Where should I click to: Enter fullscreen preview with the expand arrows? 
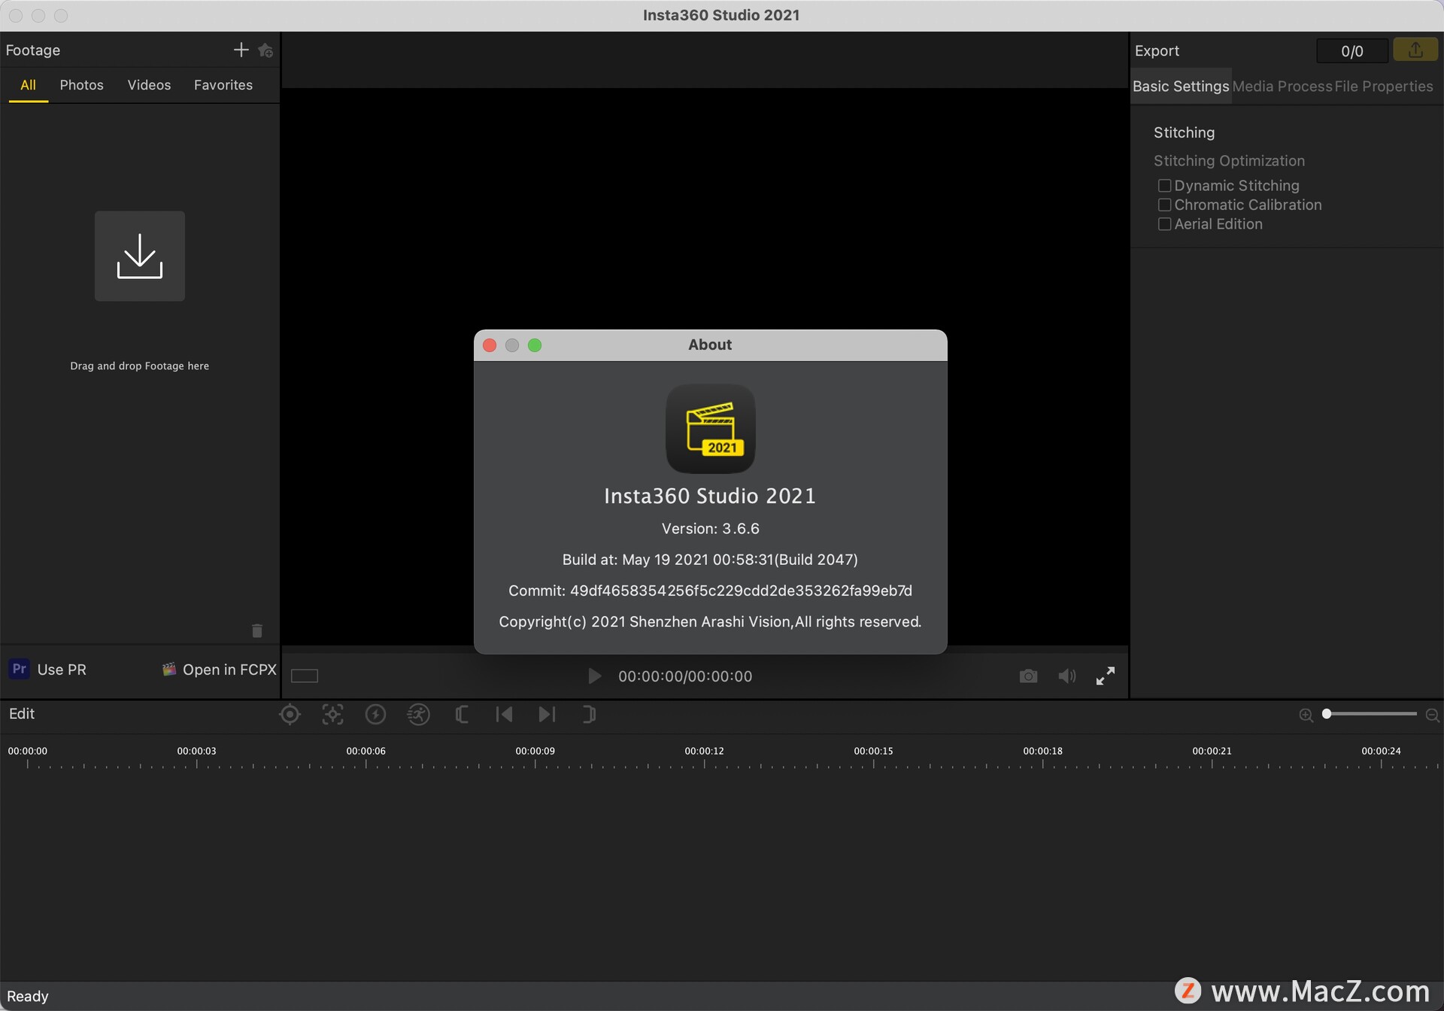pos(1105,676)
